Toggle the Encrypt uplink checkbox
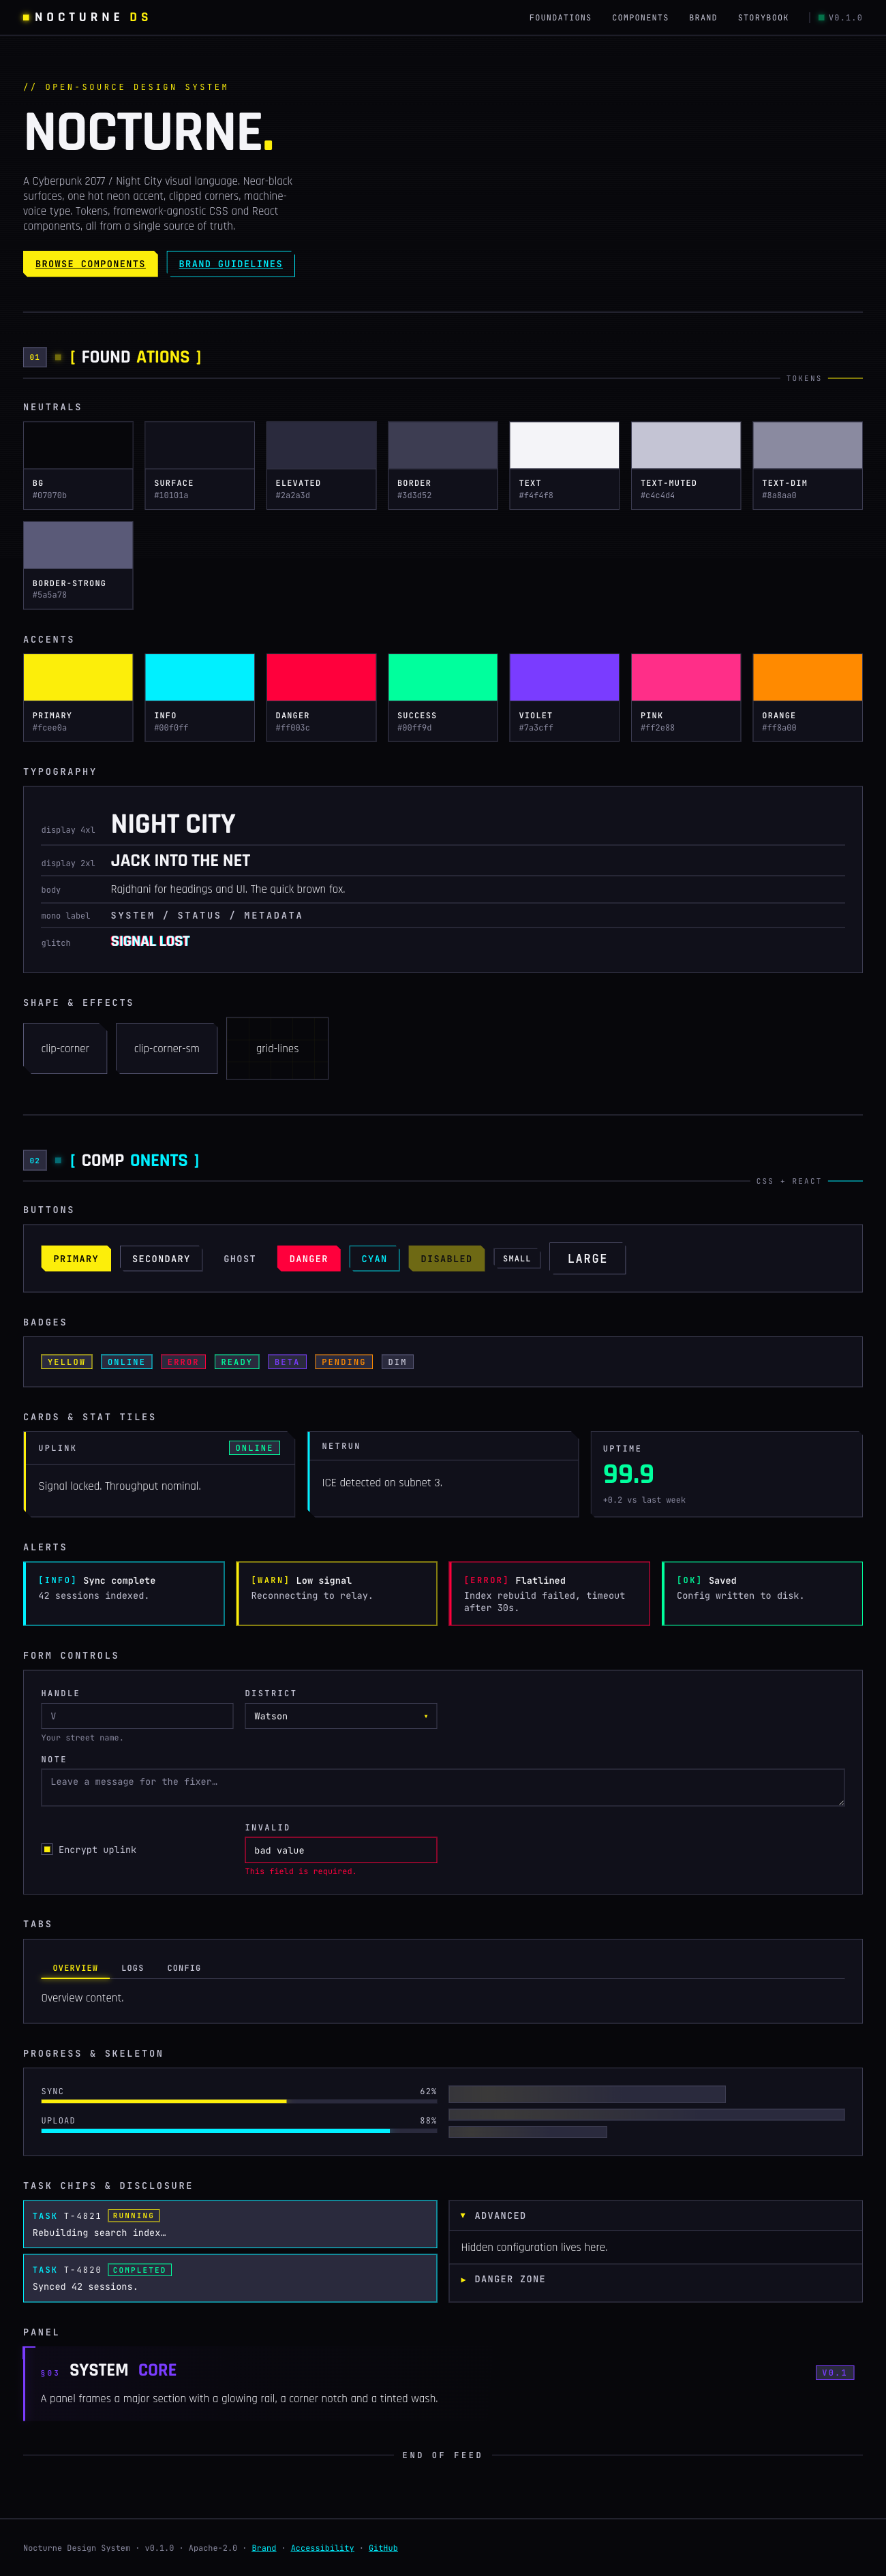Image resolution: width=886 pixels, height=2576 pixels. point(47,1849)
